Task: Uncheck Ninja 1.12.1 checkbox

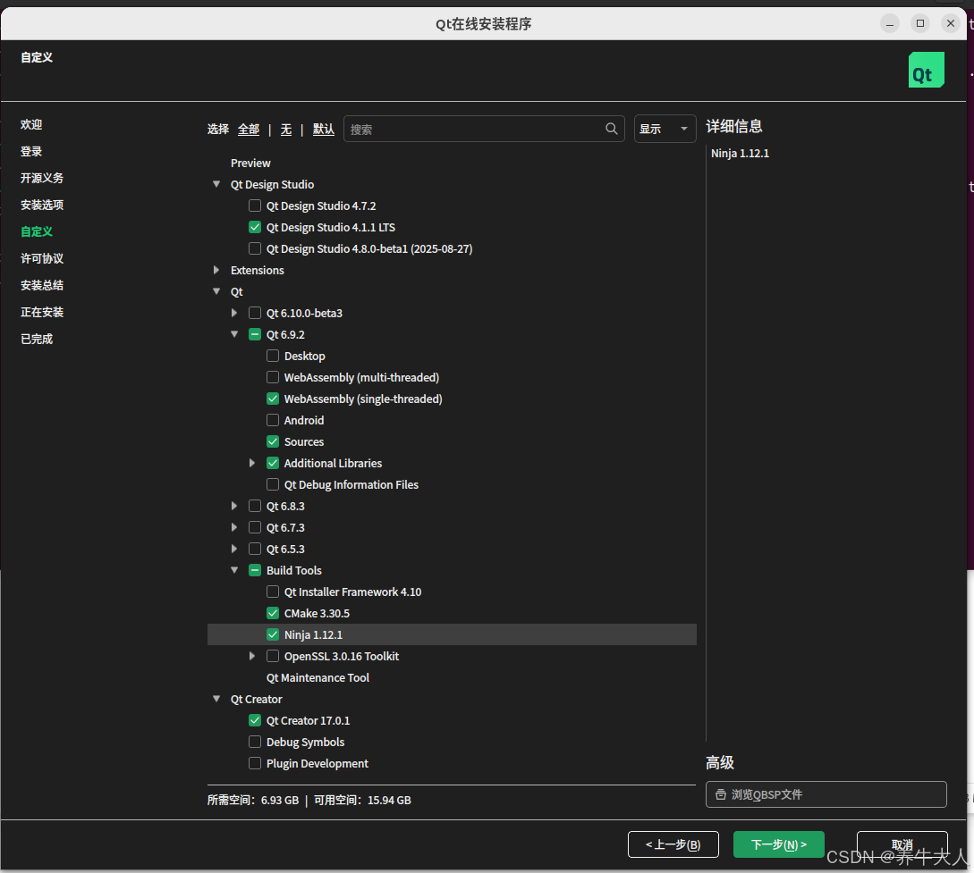Action: 273,634
